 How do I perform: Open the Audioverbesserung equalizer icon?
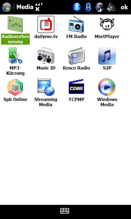click(15, 24)
